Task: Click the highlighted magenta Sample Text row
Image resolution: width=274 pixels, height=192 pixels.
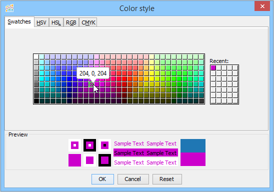Action: click(x=145, y=153)
